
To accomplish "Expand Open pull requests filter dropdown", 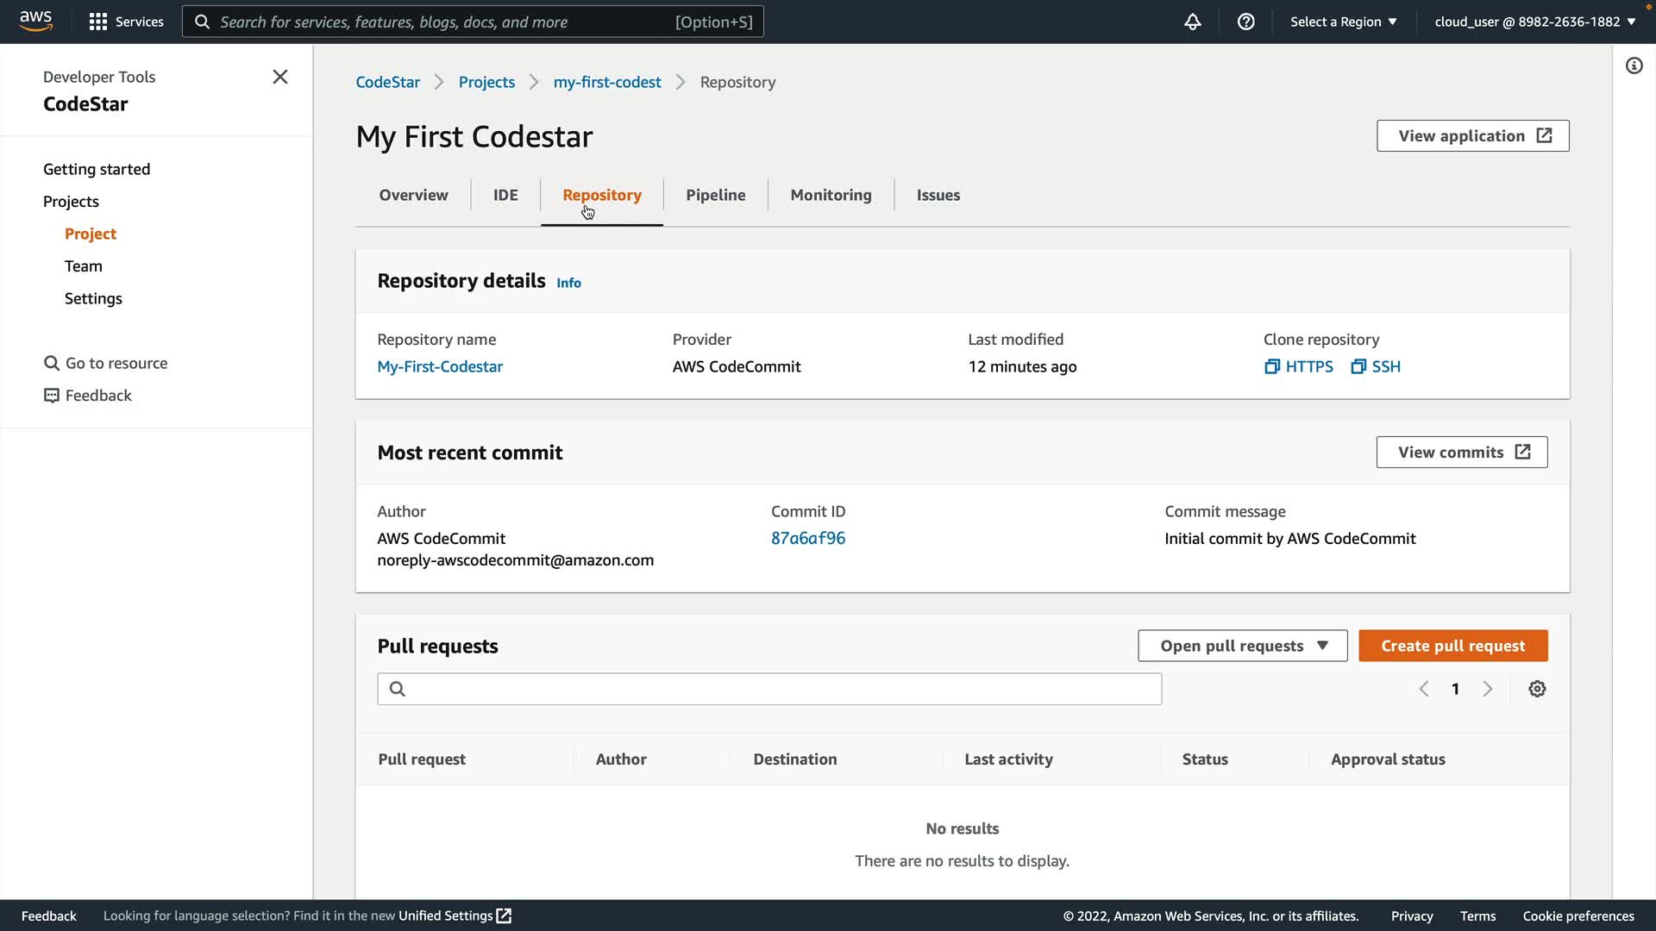I will click(1242, 646).
